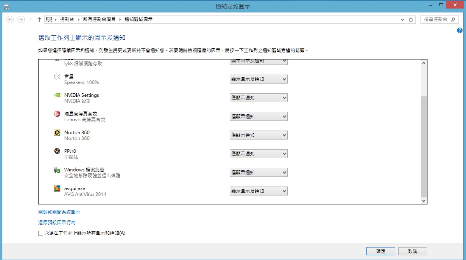Image resolution: width=466 pixels, height=260 pixels.
Task: Click the Lenovo 高傳真音效 description text
Action: [85, 120]
